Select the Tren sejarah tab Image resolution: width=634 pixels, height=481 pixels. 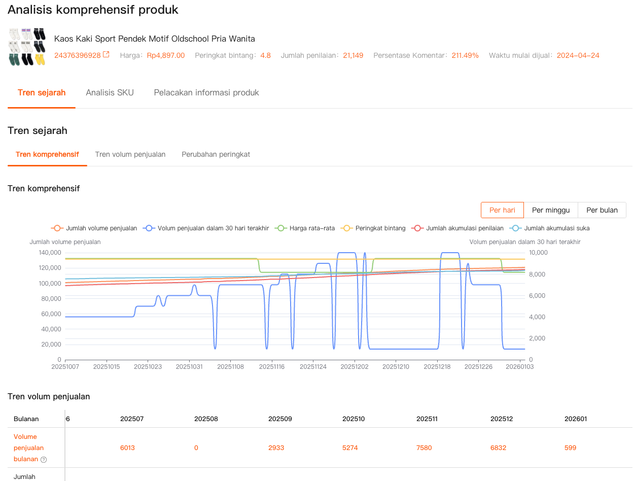42,92
